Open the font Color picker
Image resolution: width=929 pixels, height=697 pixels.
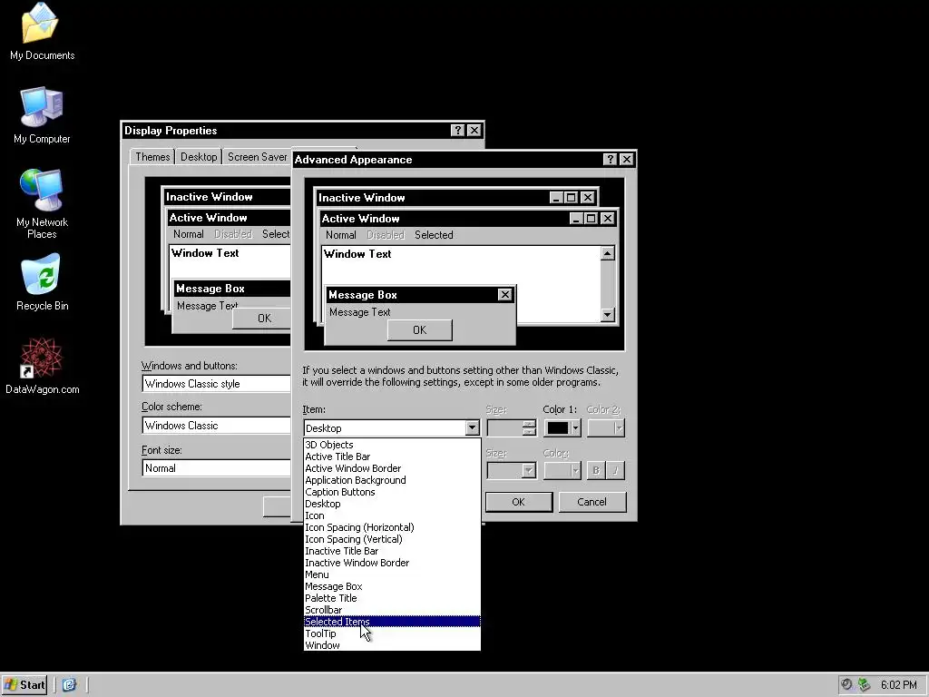point(562,471)
